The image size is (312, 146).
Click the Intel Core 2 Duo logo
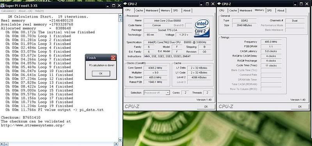[x=201, y=28]
